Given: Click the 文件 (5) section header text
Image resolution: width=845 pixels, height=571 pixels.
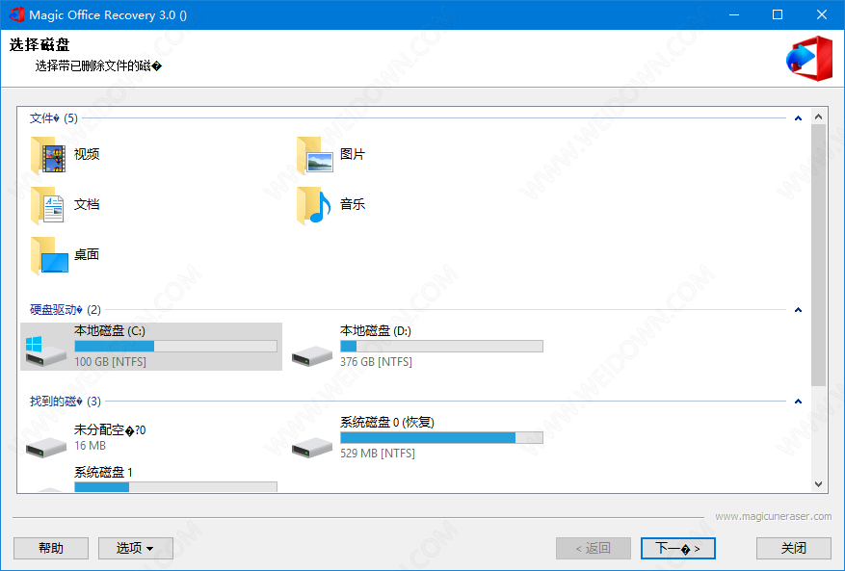Looking at the screenshot, I should (54, 118).
